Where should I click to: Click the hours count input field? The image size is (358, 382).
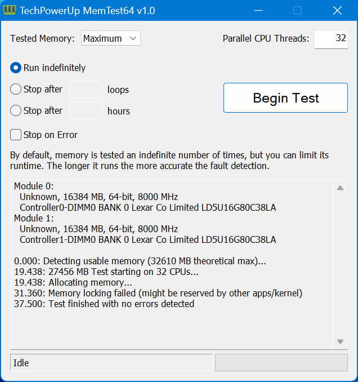(85, 111)
